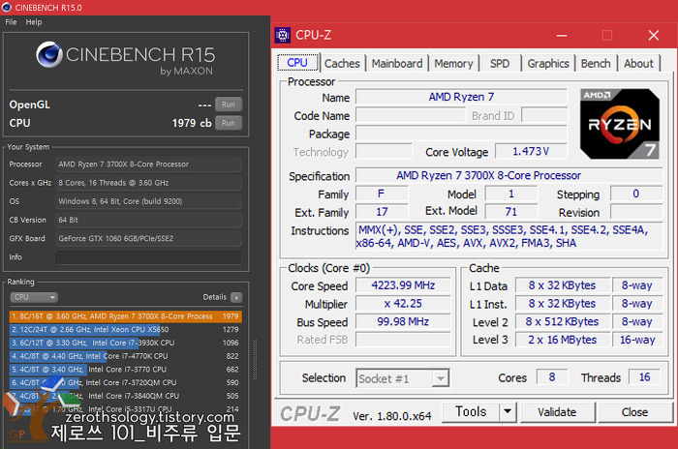
Task: Click the Bus Speed value 99.98 MHz
Action: pos(403,322)
